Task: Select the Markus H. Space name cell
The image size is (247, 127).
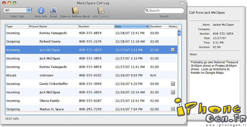Action: [x=52, y=109]
